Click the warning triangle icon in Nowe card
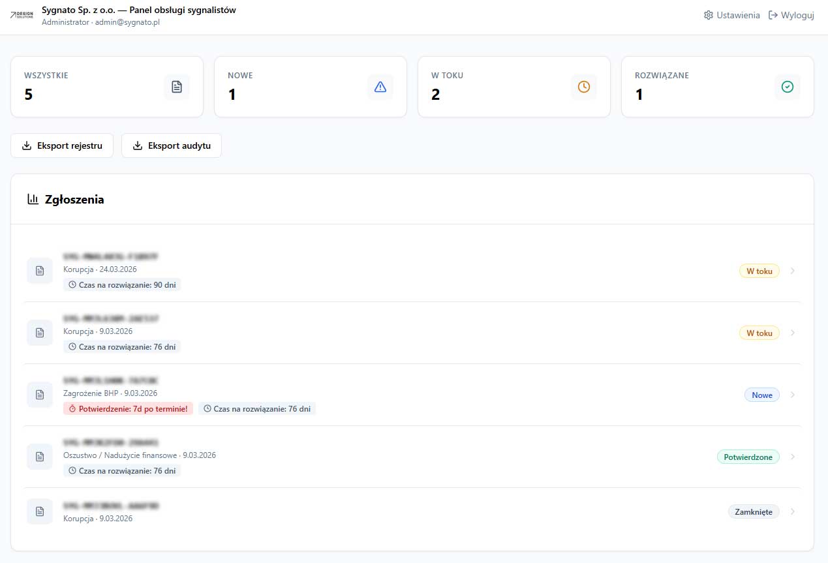The width and height of the screenshot is (828, 563). click(380, 87)
